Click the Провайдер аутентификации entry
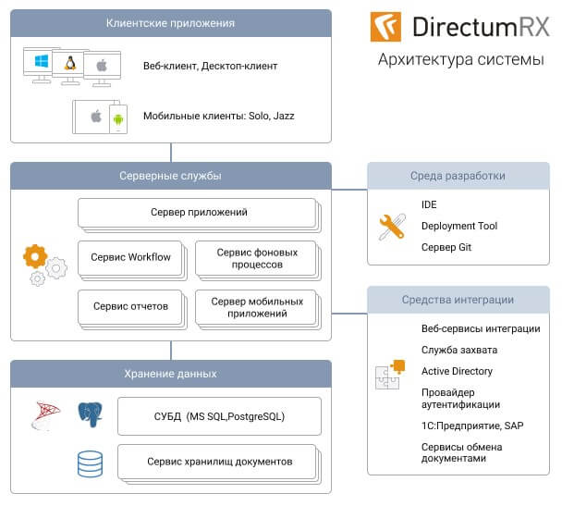Image resolution: width=562 pixels, height=506 pixels. [x=461, y=399]
